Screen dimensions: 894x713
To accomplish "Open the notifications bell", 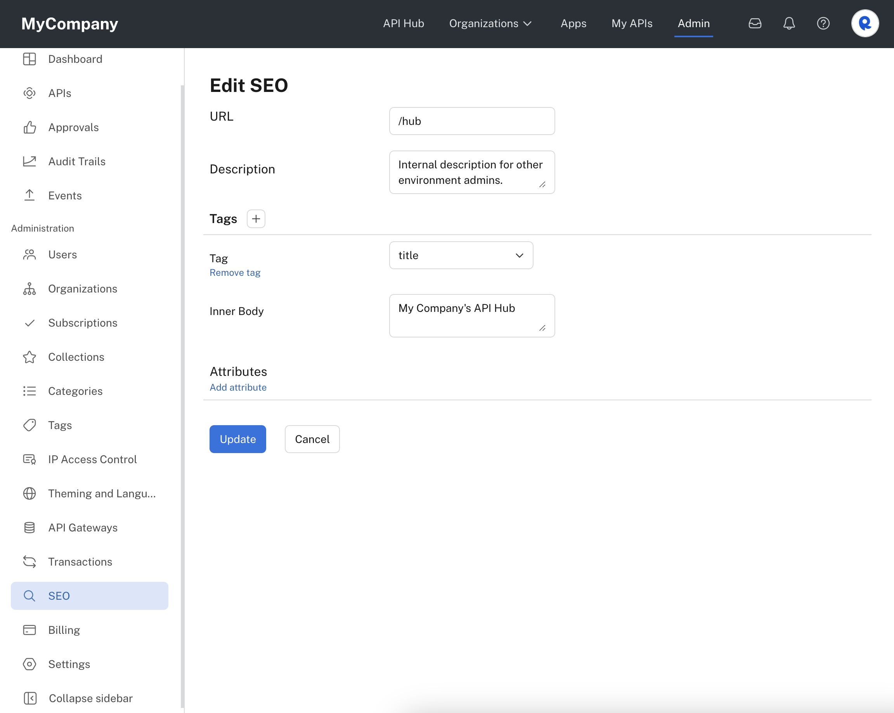I will [789, 23].
